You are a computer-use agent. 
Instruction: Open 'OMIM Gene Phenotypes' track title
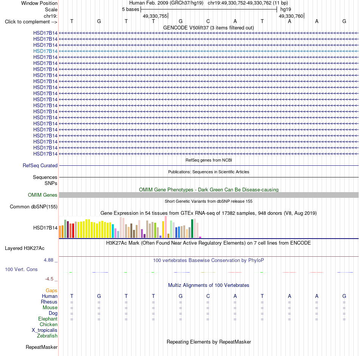coord(209,190)
